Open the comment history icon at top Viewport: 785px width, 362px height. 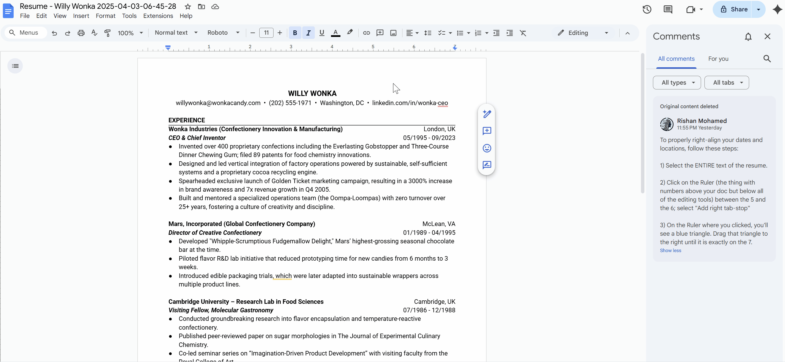tap(668, 9)
